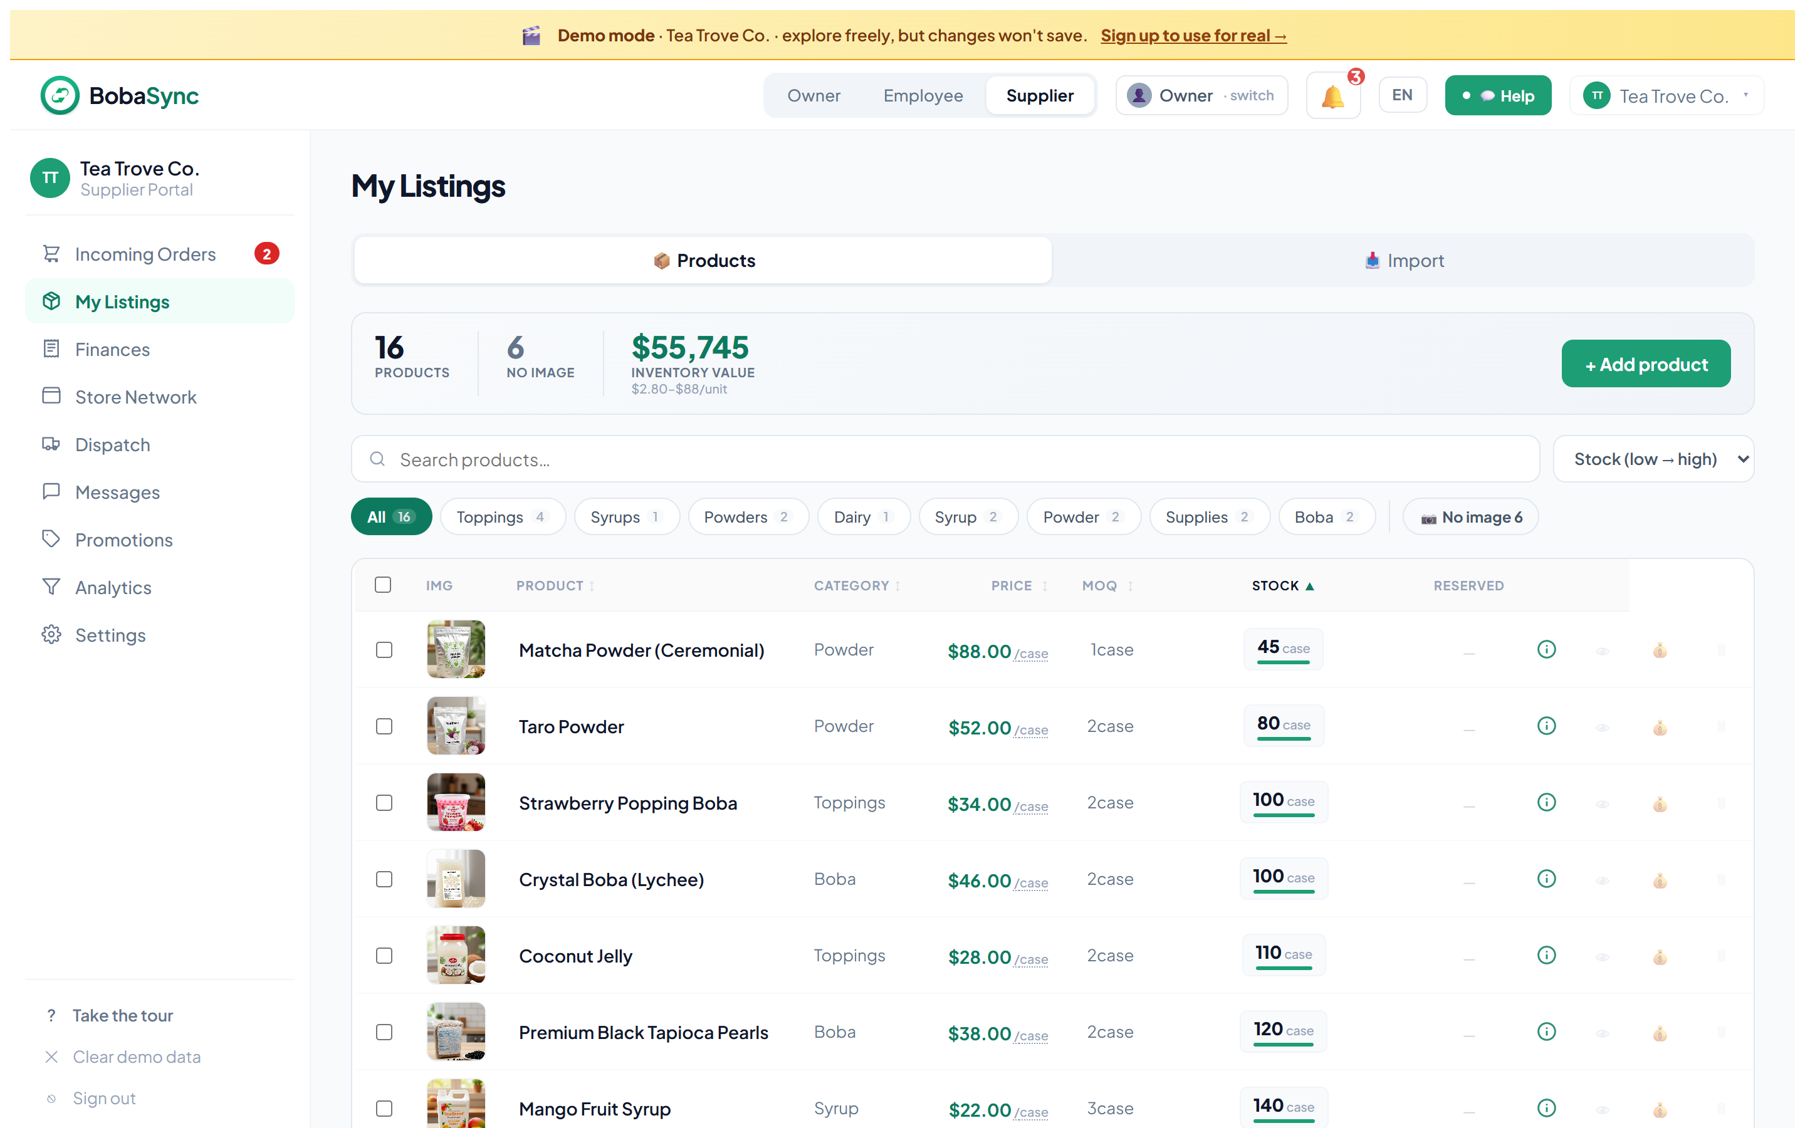Click the search magnifier icon
Image resolution: width=1805 pixels, height=1128 pixels.
click(377, 459)
